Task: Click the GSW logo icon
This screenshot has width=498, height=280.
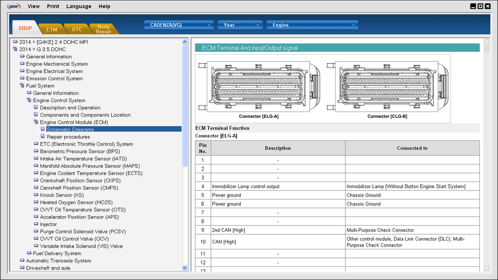Action: pos(14,6)
